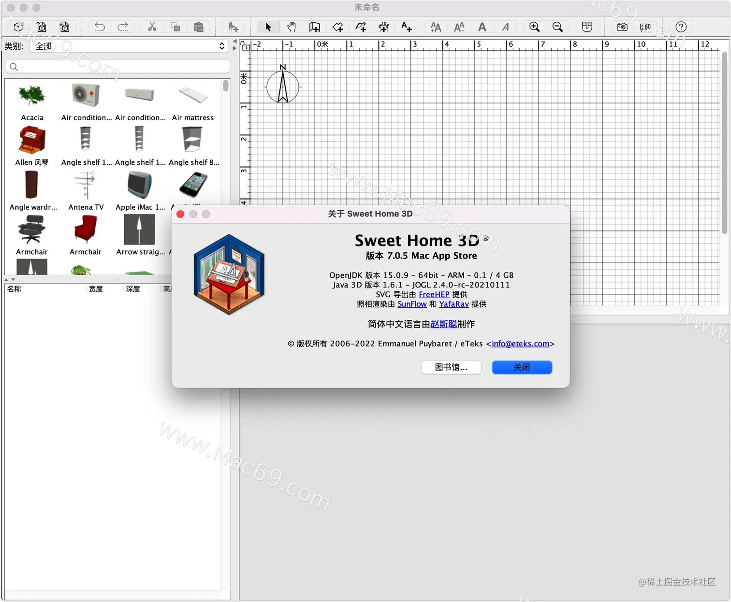Screen dimensions: 731x602
Task: Click the Decrease text size icon
Action: pos(459,27)
